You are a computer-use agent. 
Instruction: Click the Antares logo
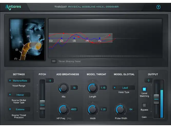click(x=13, y=7)
